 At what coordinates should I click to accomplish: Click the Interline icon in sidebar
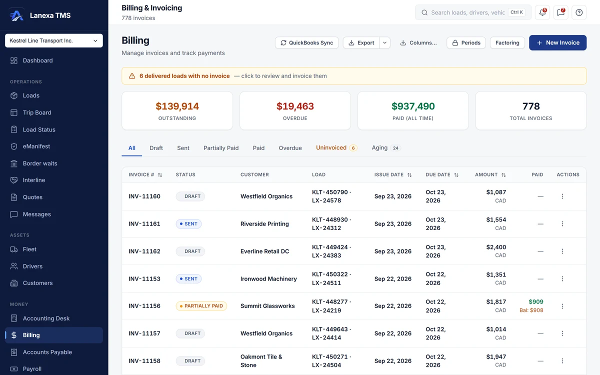click(x=14, y=180)
